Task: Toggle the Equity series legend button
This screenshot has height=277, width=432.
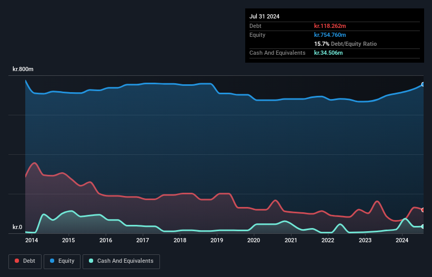Action: pos(62,261)
